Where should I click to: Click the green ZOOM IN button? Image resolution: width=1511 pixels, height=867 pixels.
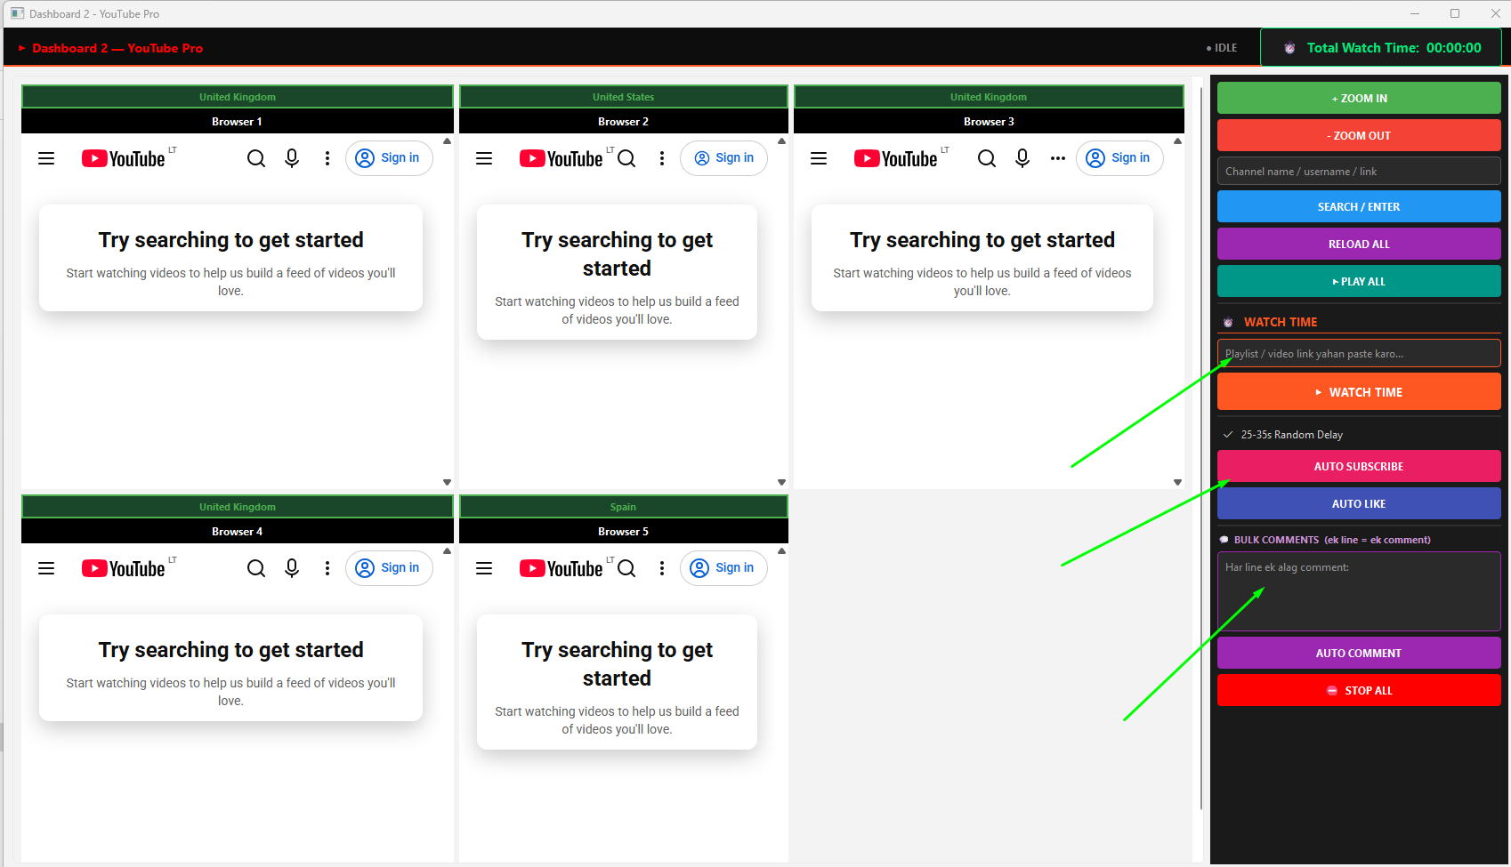click(1359, 98)
